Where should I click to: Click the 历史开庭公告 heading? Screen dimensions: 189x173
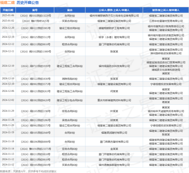(28, 3)
